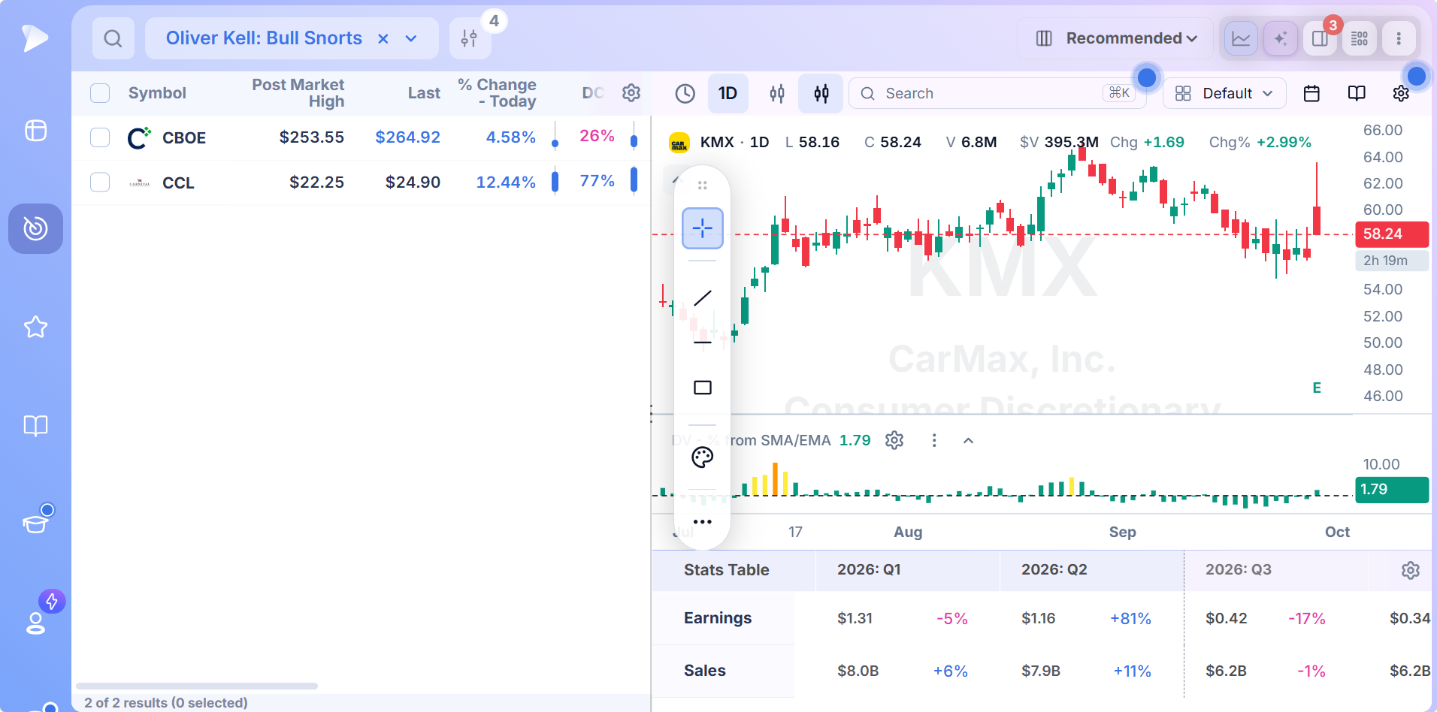
Task: Select the trend line drawing tool
Action: (x=703, y=298)
